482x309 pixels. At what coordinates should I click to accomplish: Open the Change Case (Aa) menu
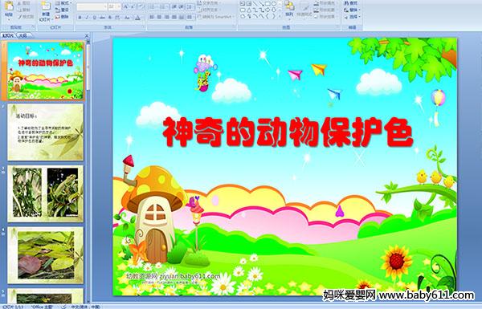[127, 18]
